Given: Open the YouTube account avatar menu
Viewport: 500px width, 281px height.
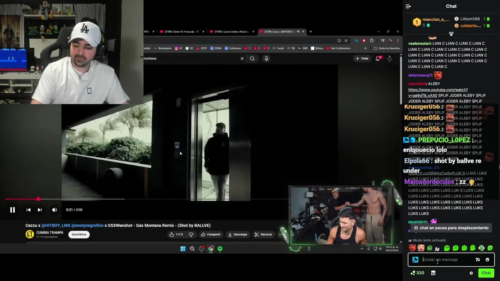Looking at the screenshot, I should pos(389,59).
